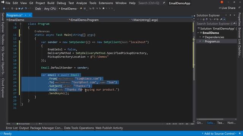Screen dimensions: 243x136
Task: Open the Build menu
Action: [51, 3]
